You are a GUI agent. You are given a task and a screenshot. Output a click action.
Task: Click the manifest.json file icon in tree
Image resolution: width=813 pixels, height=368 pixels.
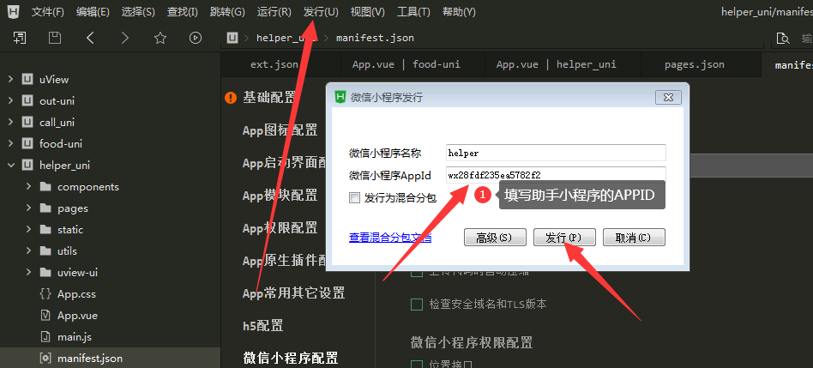click(x=45, y=359)
